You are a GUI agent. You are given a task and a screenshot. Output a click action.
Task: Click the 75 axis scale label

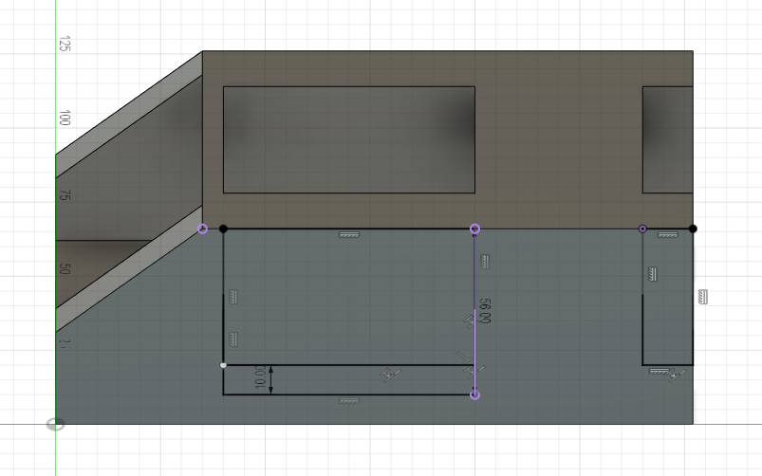point(65,195)
